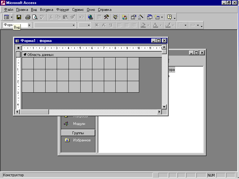Click the View (Вид) button icon

pos(7,17)
